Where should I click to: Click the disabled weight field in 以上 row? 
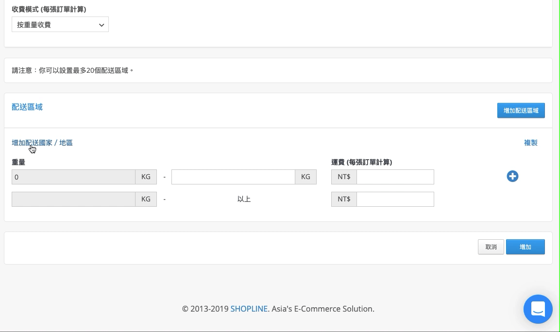73,199
